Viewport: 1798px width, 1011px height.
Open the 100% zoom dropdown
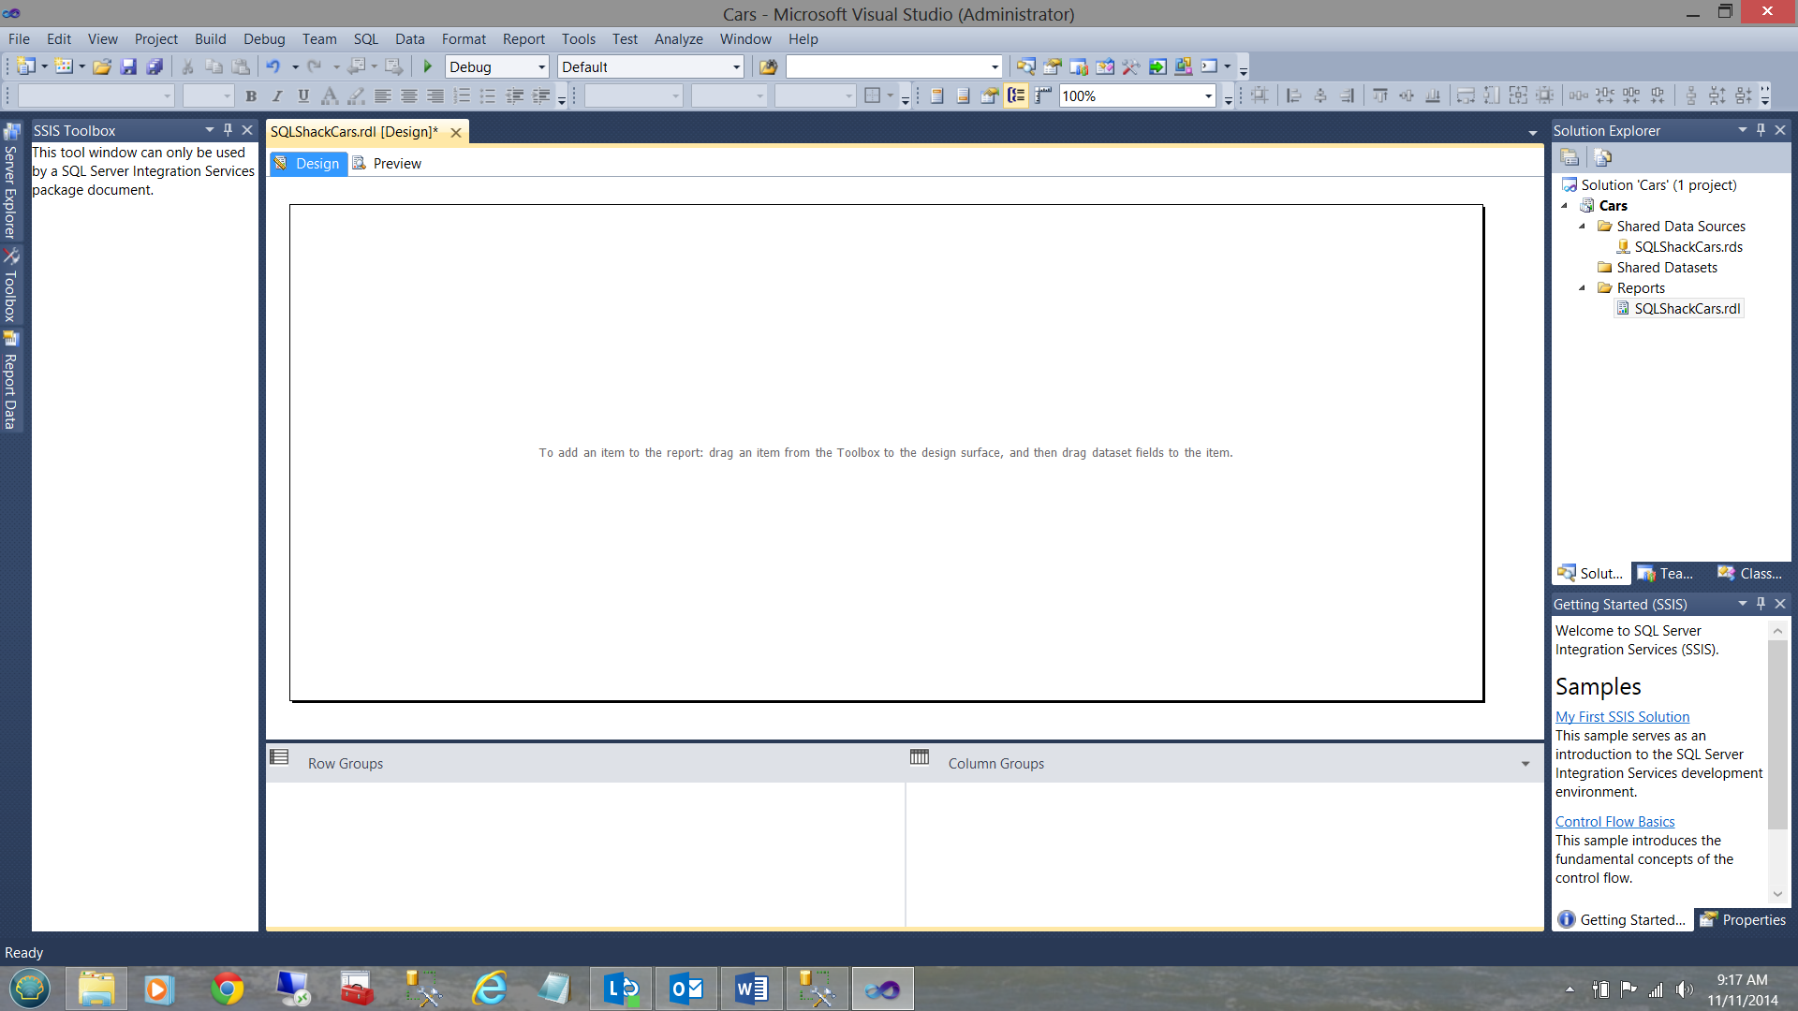(x=1208, y=95)
